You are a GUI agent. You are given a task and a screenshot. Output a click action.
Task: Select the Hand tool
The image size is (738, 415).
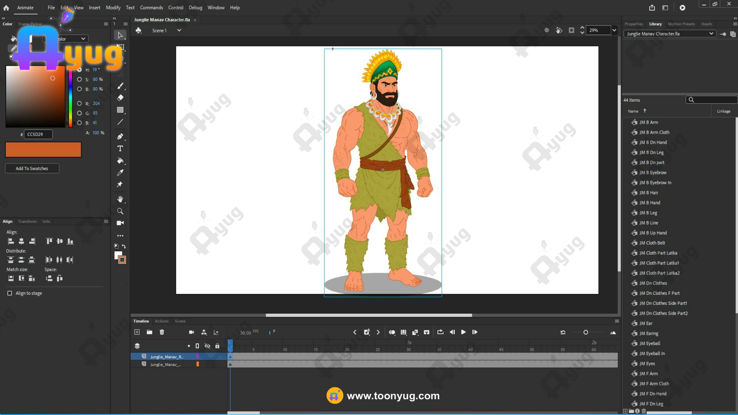120,199
